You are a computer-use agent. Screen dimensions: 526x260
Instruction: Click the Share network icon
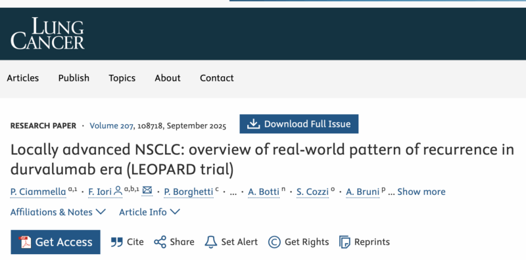[160, 242]
